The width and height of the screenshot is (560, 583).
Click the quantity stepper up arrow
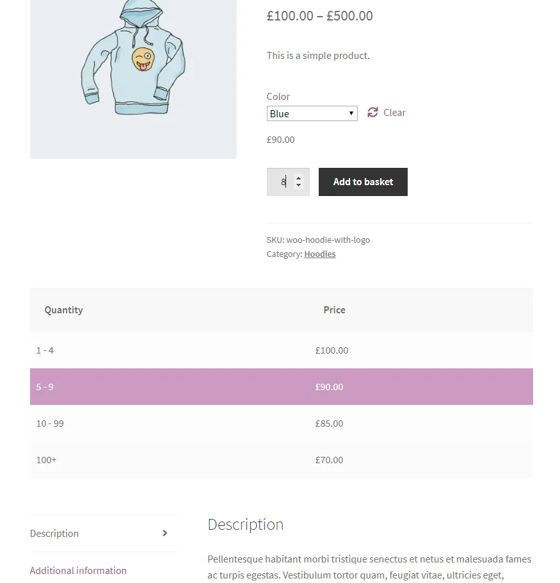click(297, 178)
